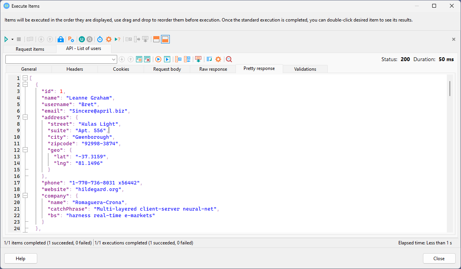Click the blue stopwatch timer icon
461x269 pixels.
tap(100, 39)
